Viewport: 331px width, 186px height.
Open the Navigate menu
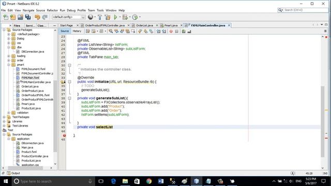click(28, 10)
